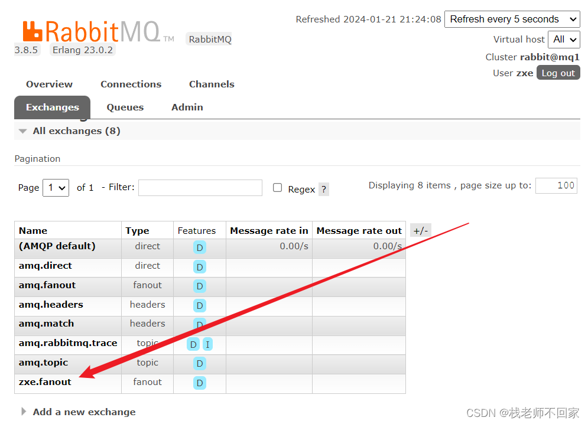Viewport: 588px width, 424px height.
Task: Click the I badge in amq.rabbitmq.trace row
Action: point(207,344)
